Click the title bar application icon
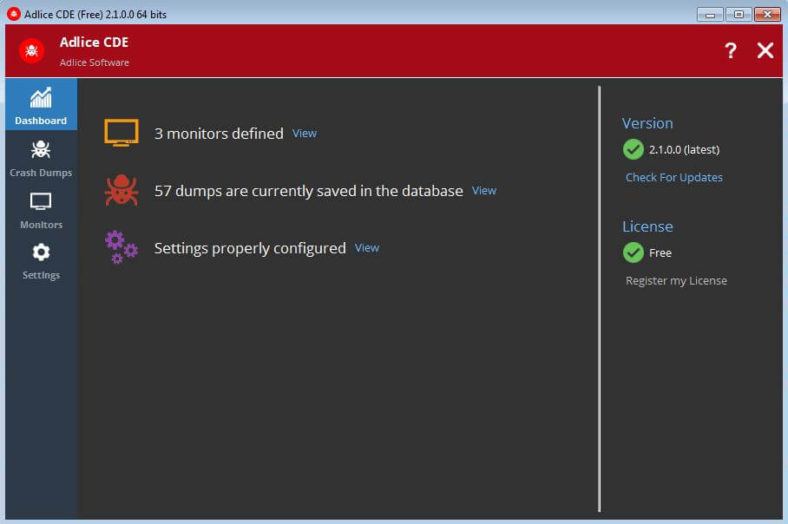788x524 pixels. pyautogui.click(x=13, y=14)
